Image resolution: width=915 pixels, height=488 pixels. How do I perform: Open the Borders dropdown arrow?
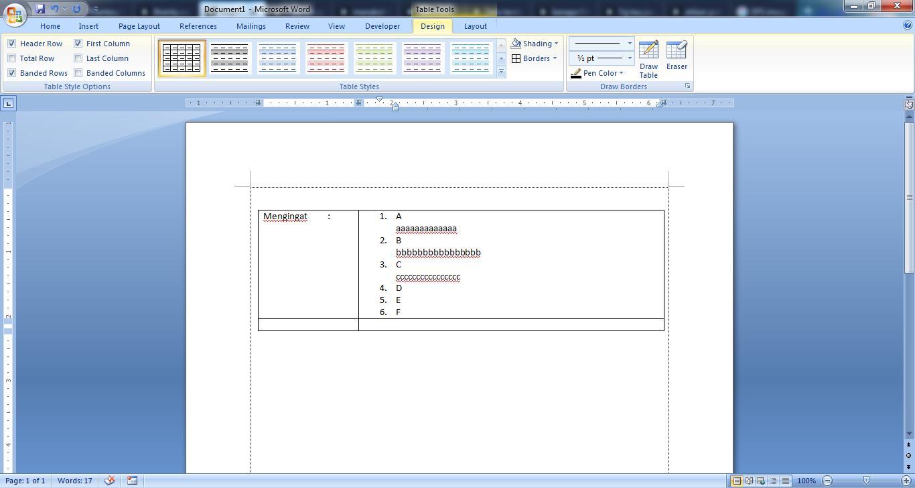tap(555, 58)
